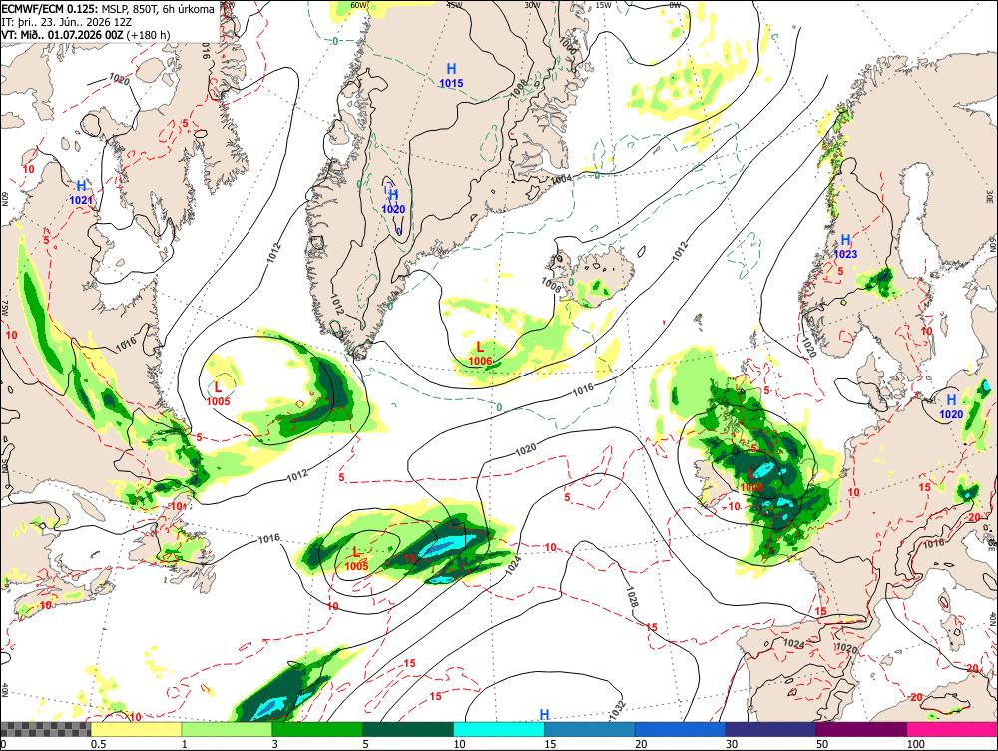Viewport: 998px width, 751px height.
Task: Click the 1032 isobar label near the bottom
Action: (618, 710)
